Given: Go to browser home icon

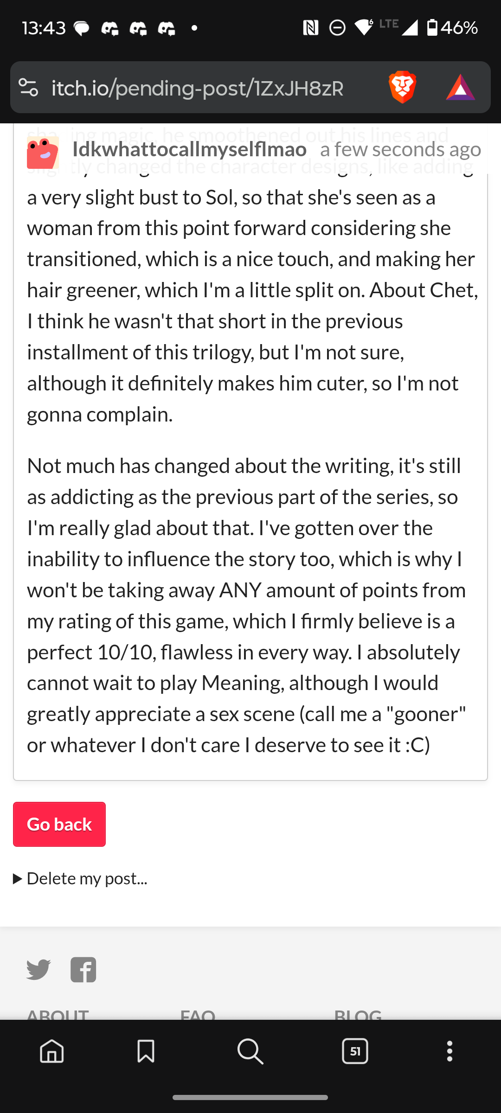Looking at the screenshot, I should pyautogui.click(x=52, y=1051).
